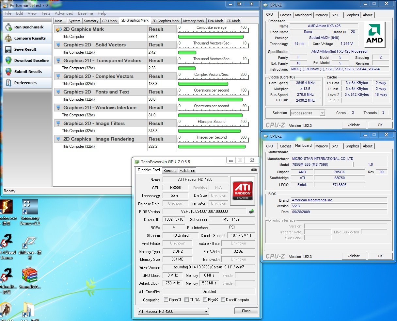
Task: Open Preferences via its sidebar icon
Action: [x=8, y=83]
